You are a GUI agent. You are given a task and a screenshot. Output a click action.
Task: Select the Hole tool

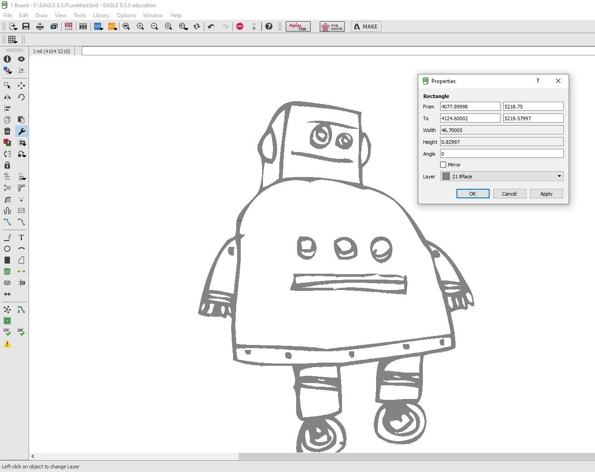pyautogui.click(x=7, y=283)
